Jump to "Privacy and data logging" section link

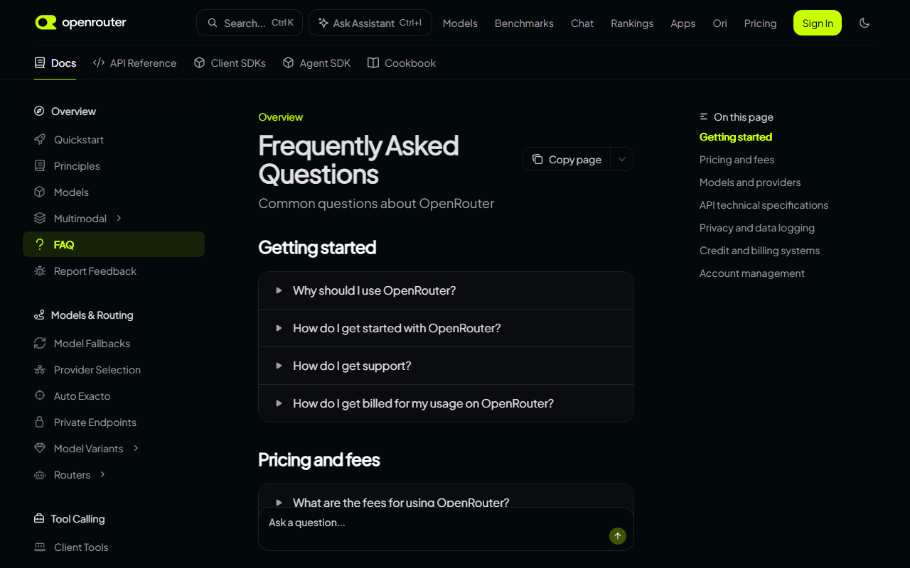[757, 228]
